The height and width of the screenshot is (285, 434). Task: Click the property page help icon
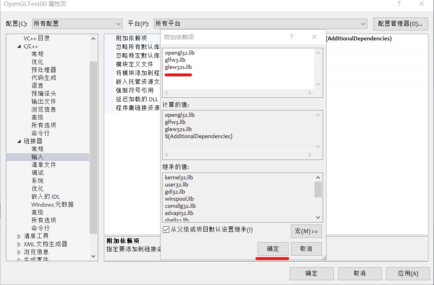pyautogui.click(x=398, y=4)
